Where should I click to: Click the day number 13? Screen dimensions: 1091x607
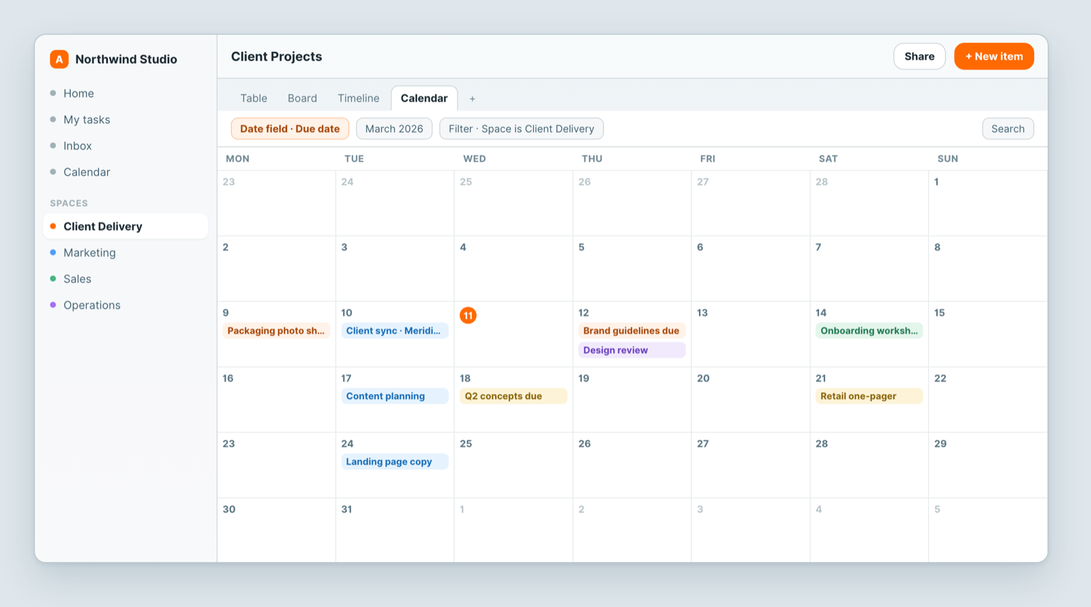[x=702, y=313]
